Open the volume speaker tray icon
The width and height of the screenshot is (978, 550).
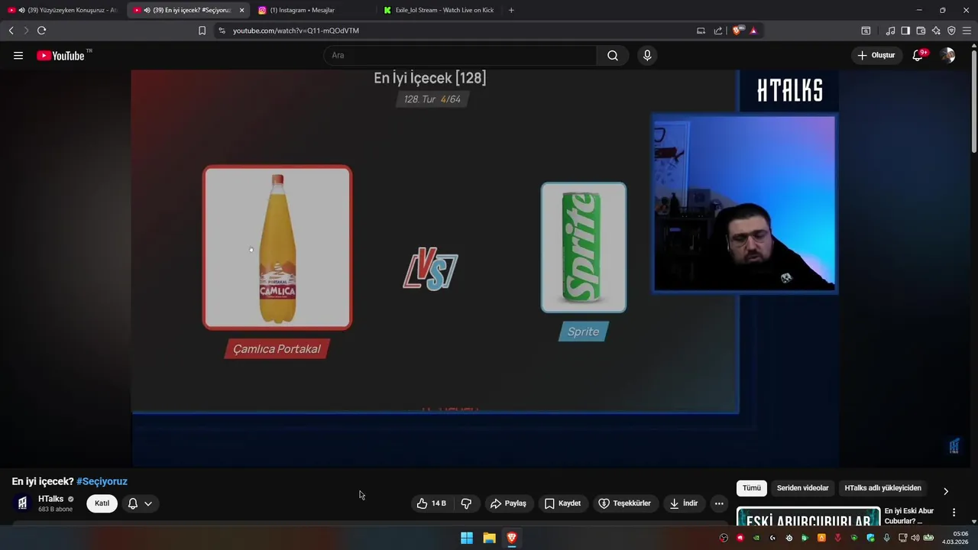tap(915, 538)
